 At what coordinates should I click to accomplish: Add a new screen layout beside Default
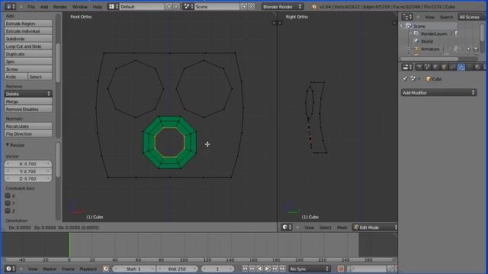tap(169, 7)
